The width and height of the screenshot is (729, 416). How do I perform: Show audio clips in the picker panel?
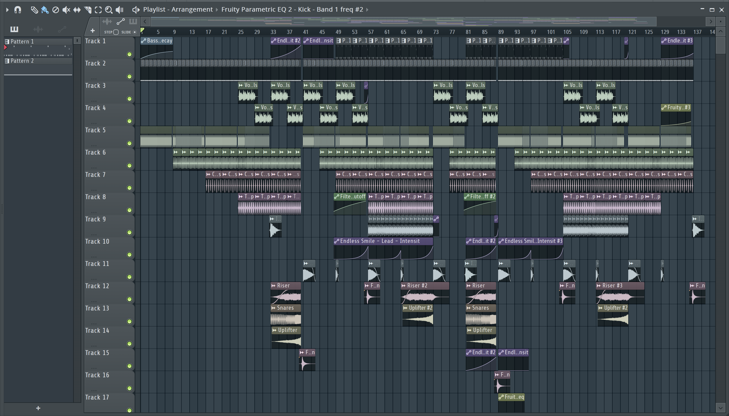coord(38,29)
